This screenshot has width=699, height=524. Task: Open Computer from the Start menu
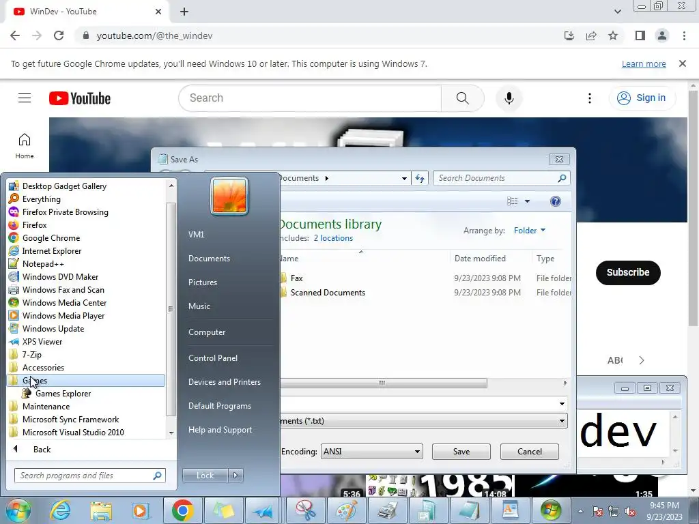pos(206,332)
